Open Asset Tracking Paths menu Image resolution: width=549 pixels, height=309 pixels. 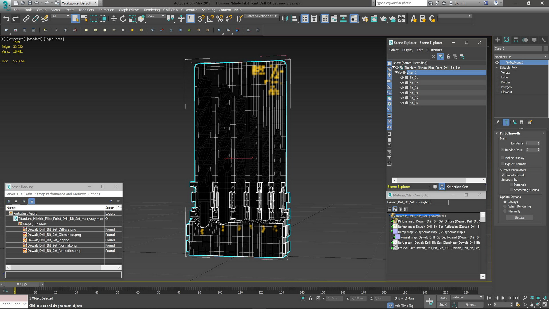click(28, 194)
